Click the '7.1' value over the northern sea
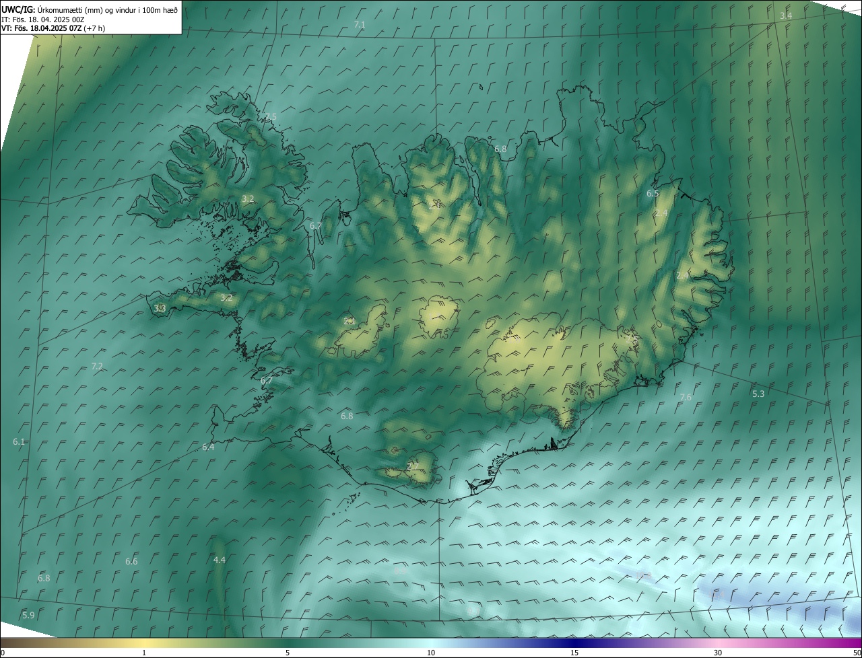 pos(360,25)
